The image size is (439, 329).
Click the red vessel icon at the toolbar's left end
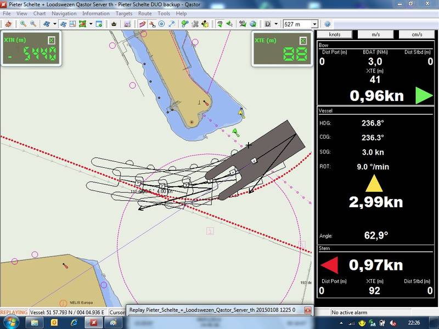[x=8, y=24]
